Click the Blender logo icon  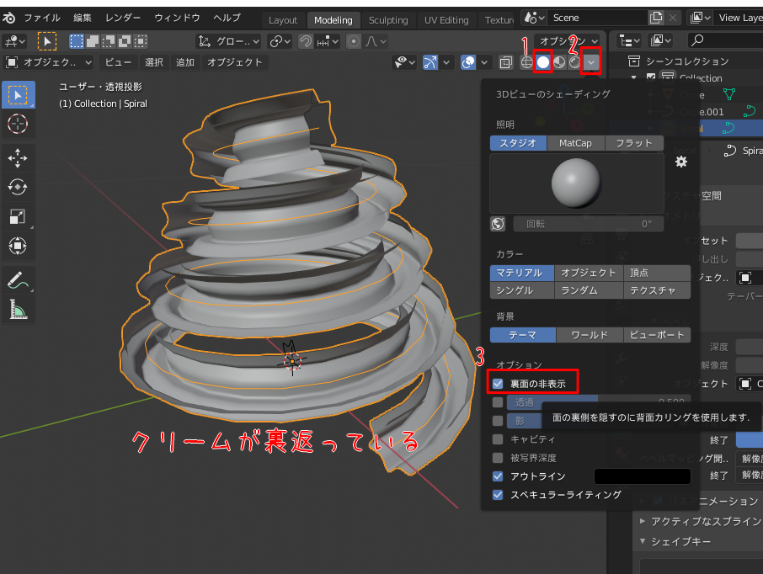point(8,18)
